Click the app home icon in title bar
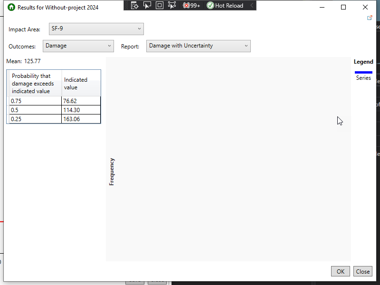The width and height of the screenshot is (380, 285). click(10, 7)
